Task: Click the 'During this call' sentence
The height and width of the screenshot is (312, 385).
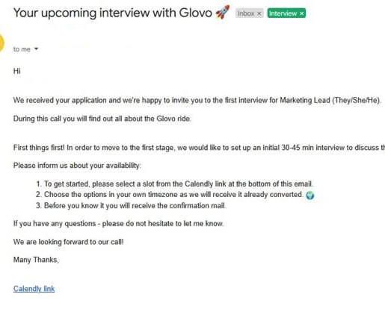Action: click(x=102, y=119)
